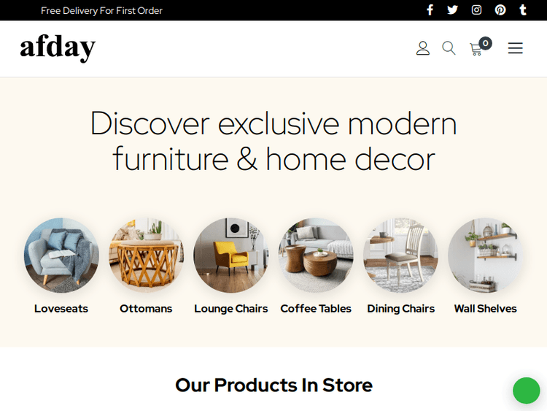Open the Twitter social link
This screenshot has height=411, width=547.
coord(452,9)
